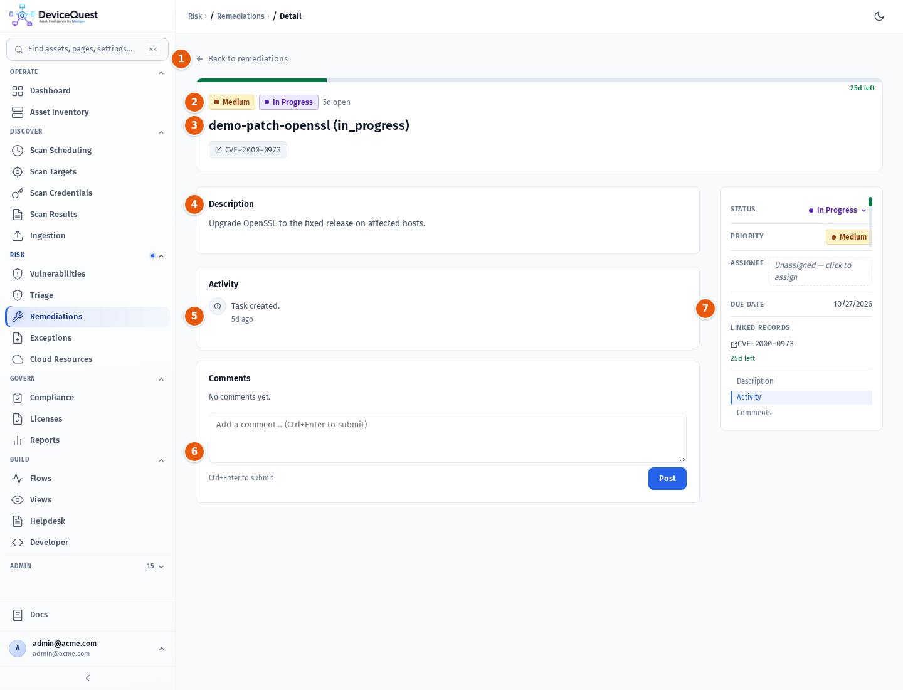Click the Flows activity icon
903x690 pixels.
18,479
